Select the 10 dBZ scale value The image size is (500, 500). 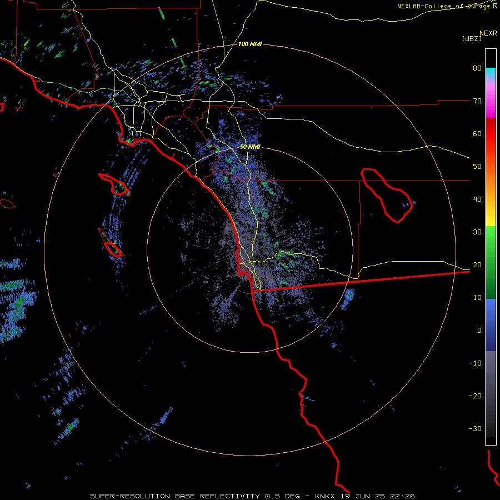[477, 298]
